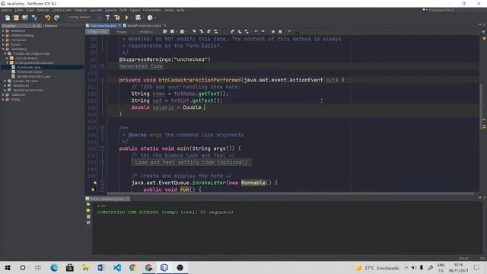
Task: Expand the pacote default node
Action: (8, 58)
